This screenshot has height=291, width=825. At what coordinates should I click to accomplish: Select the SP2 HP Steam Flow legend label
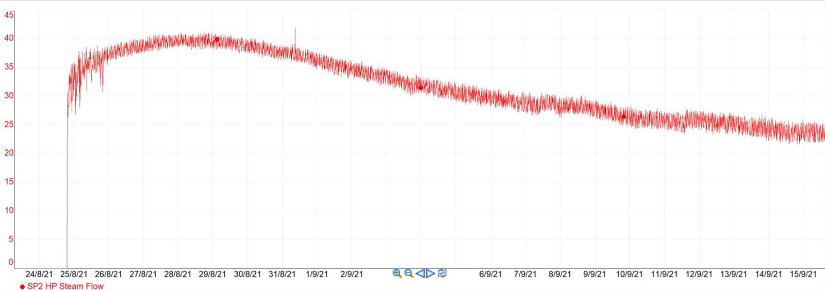(65, 286)
